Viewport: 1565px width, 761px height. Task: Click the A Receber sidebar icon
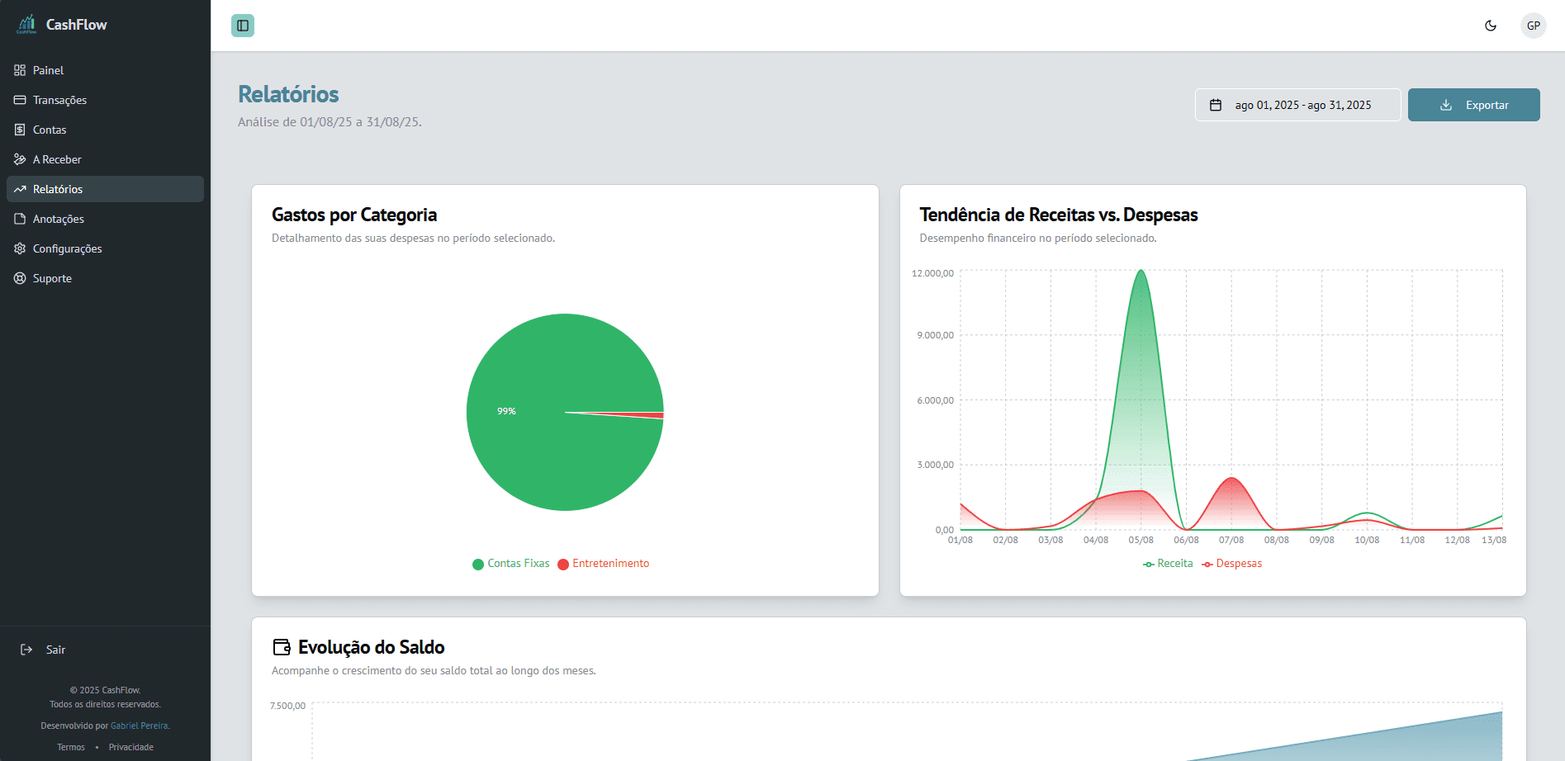click(20, 159)
